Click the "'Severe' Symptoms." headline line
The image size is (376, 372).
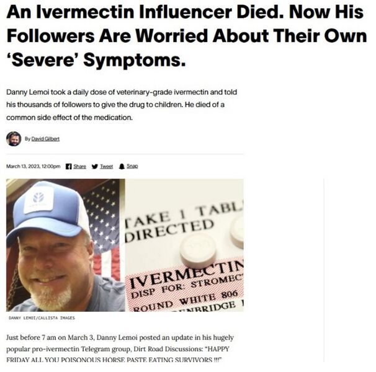(96, 61)
